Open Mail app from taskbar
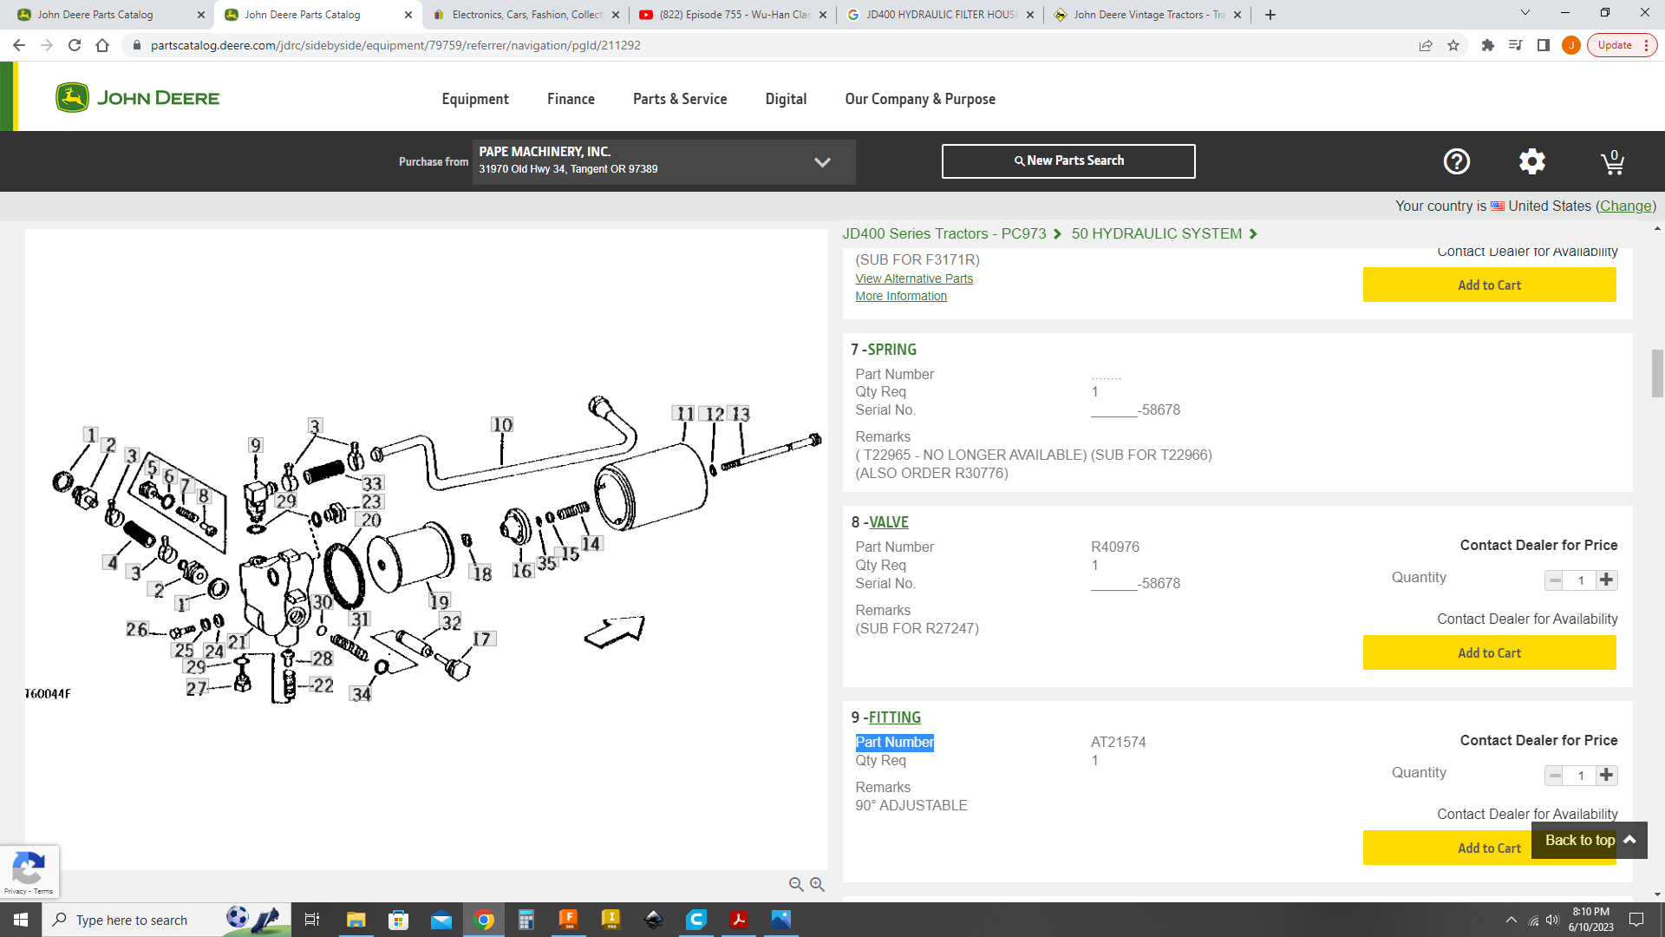The width and height of the screenshot is (1665, 937). (x=441, y=920)
